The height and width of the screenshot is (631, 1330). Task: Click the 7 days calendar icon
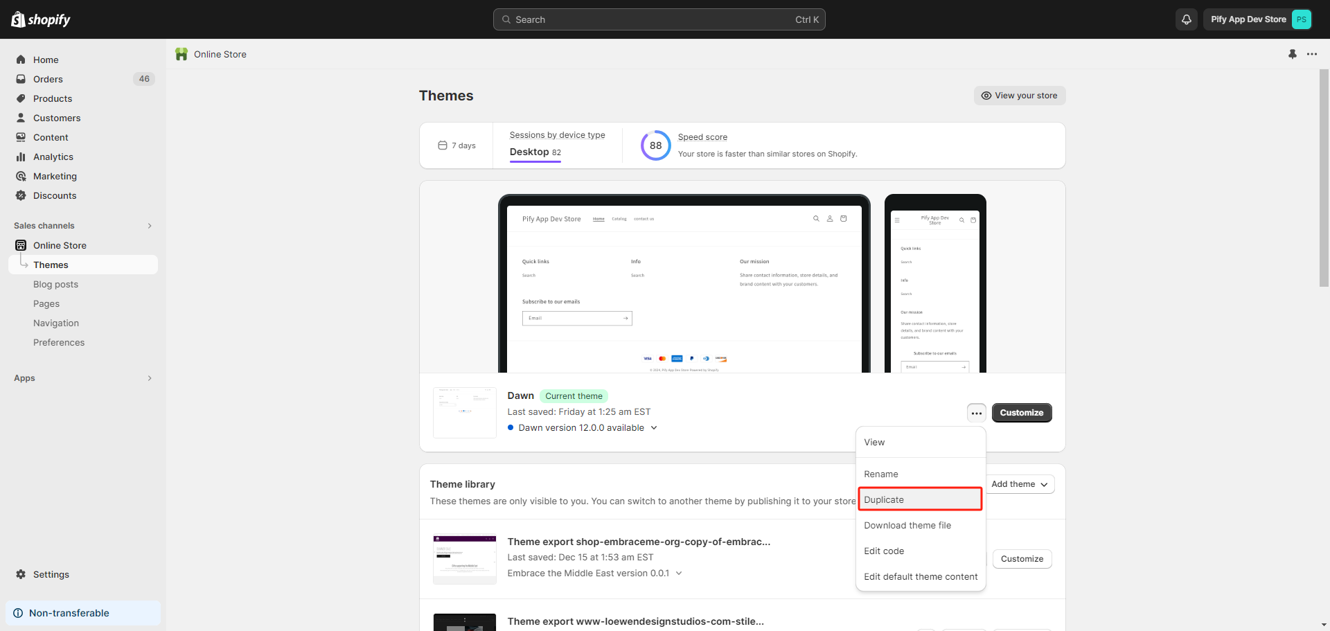click(x=443, y=145)
